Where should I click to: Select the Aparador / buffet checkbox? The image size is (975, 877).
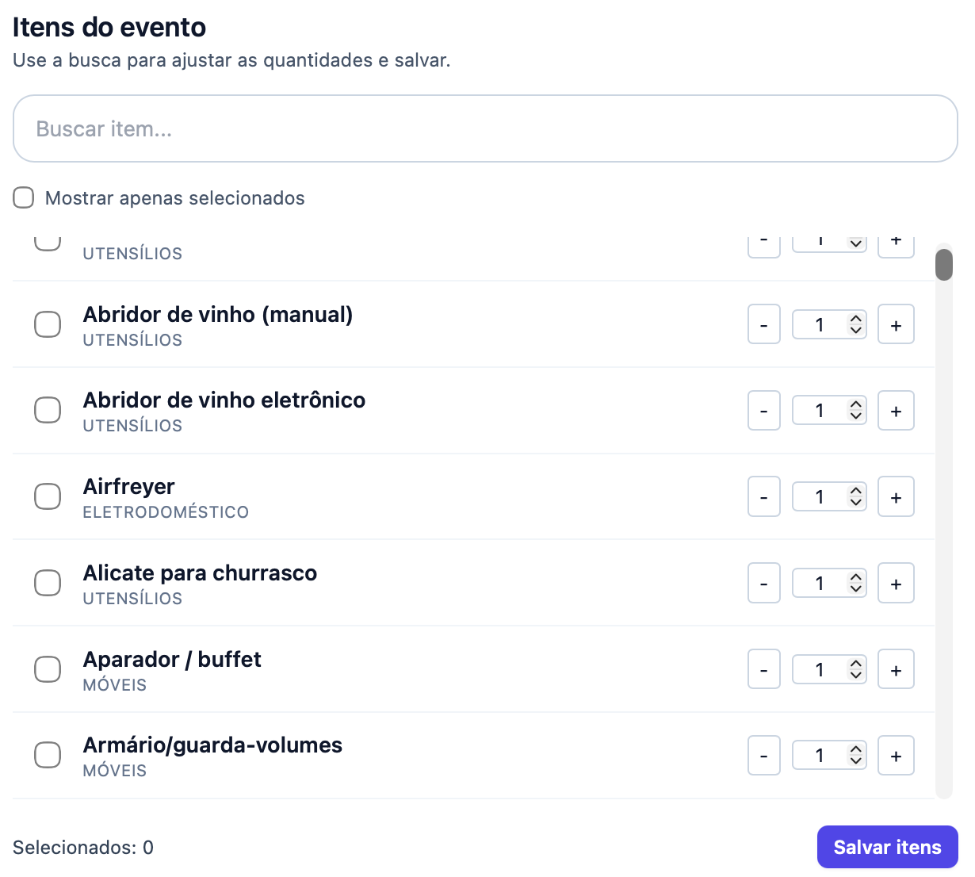pyautogui.click(x=48, y=668)
